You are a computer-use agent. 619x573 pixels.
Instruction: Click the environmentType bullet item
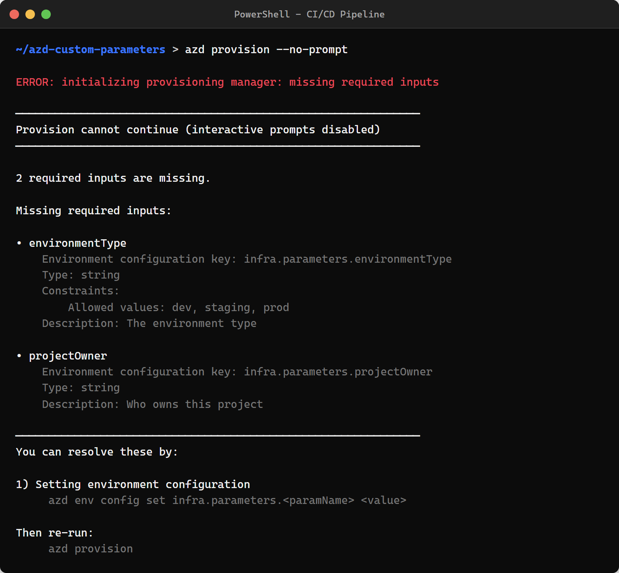[77, 243]
